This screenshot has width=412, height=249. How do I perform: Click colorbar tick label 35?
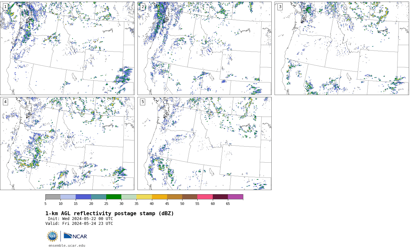coord(136,204)
